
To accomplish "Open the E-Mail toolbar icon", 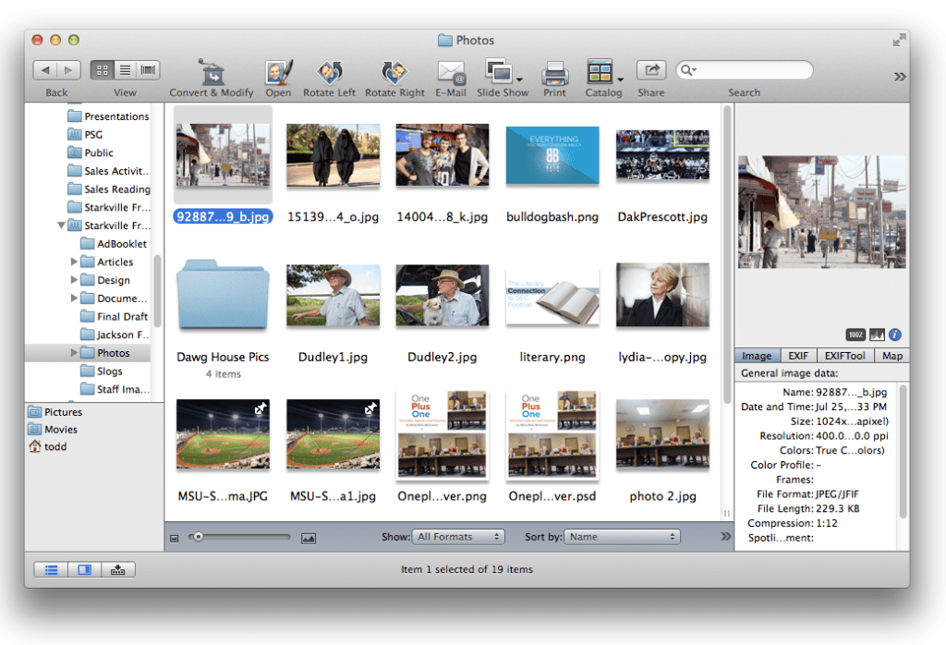I will coord(451,72).
